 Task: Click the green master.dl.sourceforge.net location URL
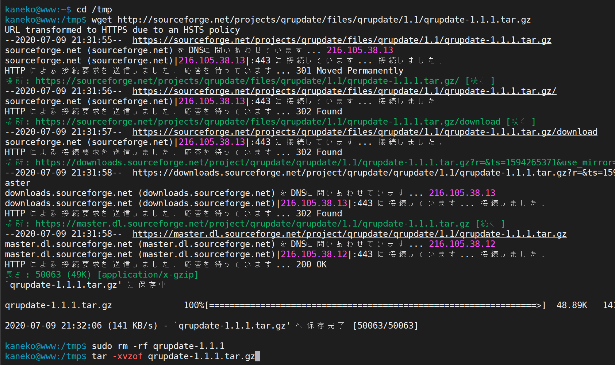[252, 224]
